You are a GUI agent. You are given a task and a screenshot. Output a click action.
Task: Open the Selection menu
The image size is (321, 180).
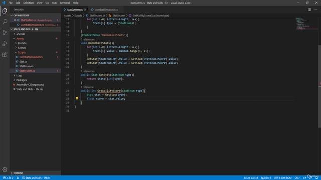tap(28, 3)
